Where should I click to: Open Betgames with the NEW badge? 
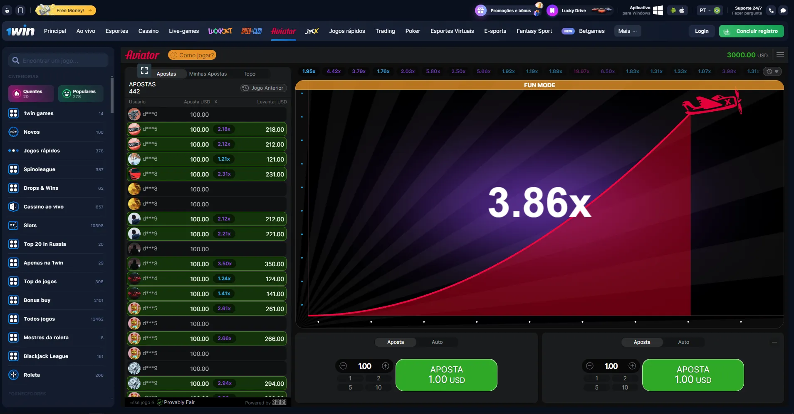click(583, 31)
